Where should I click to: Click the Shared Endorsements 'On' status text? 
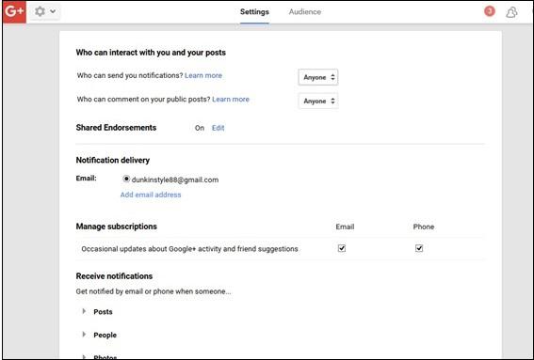(200, 128)
